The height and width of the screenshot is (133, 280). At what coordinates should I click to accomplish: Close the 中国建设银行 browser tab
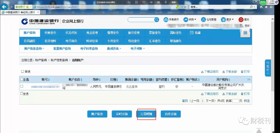point(38,12)
